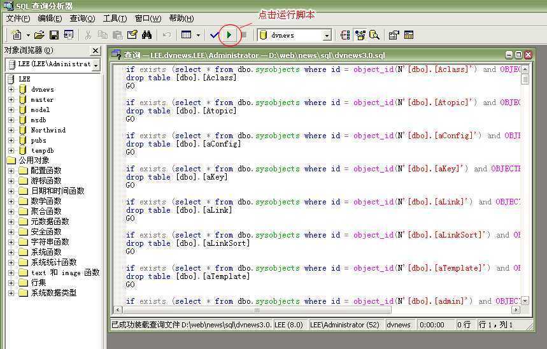Click the Insert Template toolbar icon
The width and height of the screenshot is (547, 349).
tap(68, 35)
